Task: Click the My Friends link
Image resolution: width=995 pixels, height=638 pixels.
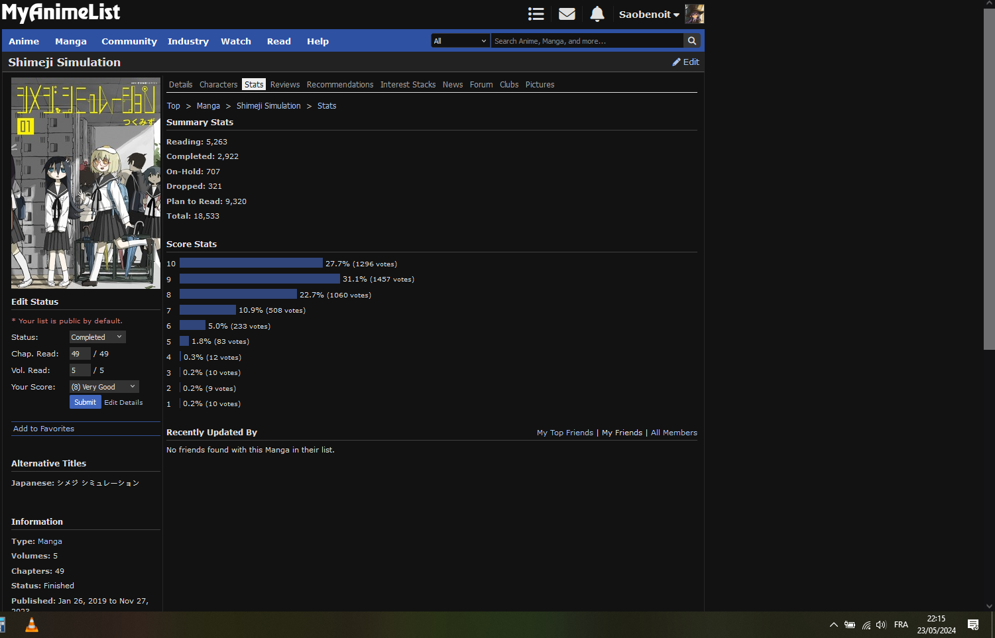Action: pyautogui.click(x=622, y=433)
